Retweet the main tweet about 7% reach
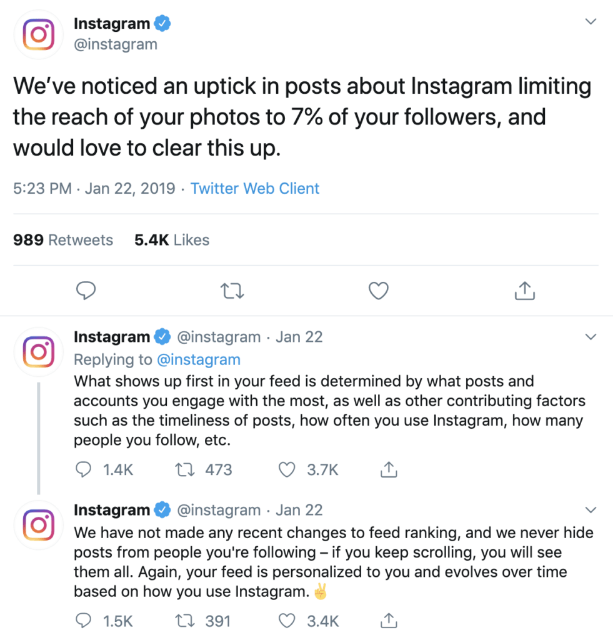Screen dimensions: 613x640 (232, 291)
